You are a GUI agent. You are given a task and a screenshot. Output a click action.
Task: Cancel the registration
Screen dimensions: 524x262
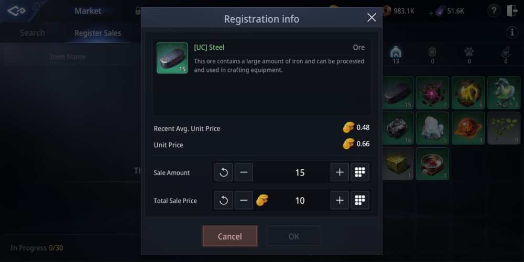pyautogui.click(x=230, y=236)
